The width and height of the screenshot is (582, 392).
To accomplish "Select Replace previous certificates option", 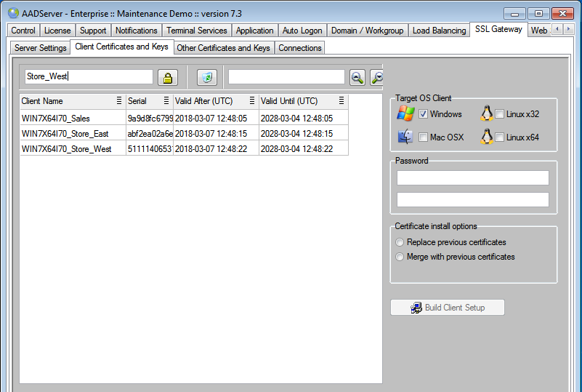I will (x=400, y=242).
